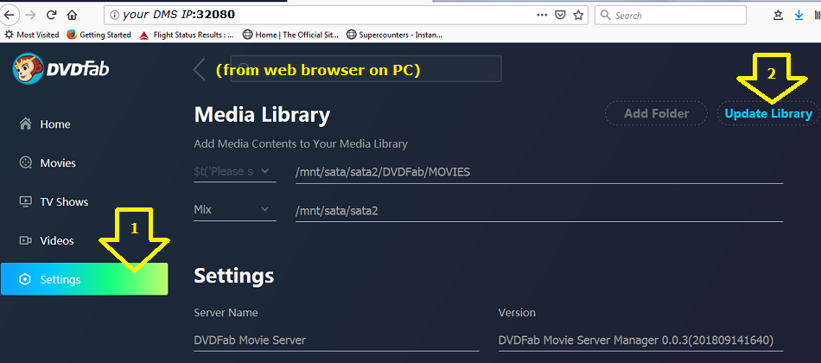Open Supercounters bookmark
Screen dimensions: 821x363
click(394, 35)
